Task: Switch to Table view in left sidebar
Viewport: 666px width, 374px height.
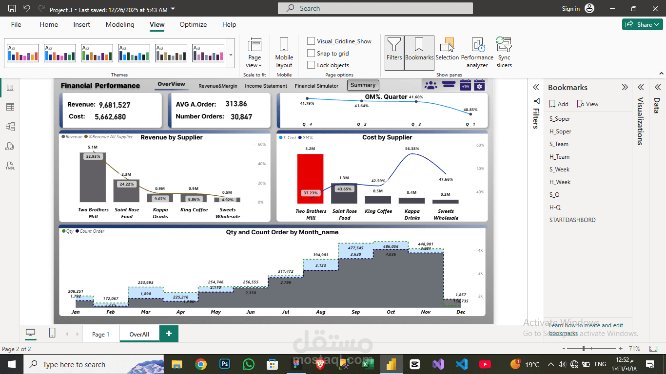Action: pyautogui.click(x=10, y=107)
